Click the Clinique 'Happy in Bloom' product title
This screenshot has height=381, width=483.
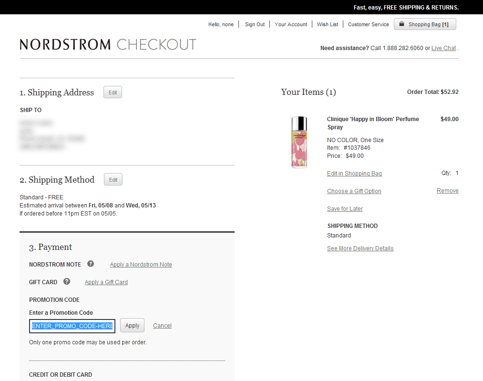tap(373, 123)
